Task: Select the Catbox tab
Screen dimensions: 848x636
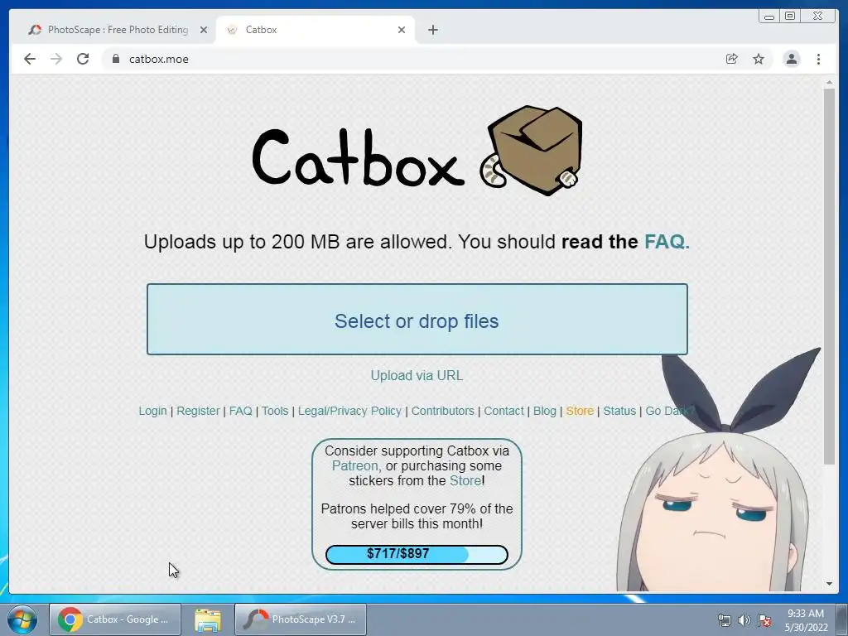Action: (316, 30)
